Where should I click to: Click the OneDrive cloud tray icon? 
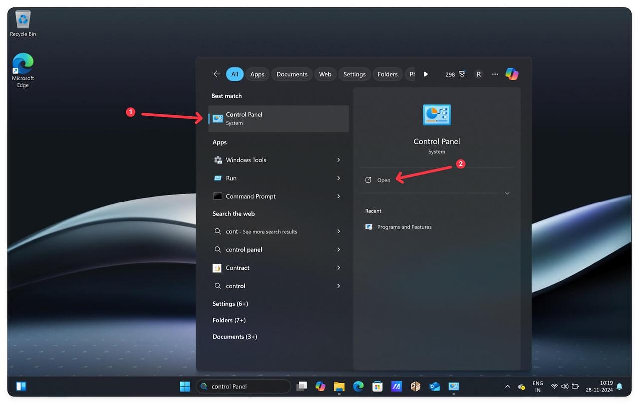point(521,386)
